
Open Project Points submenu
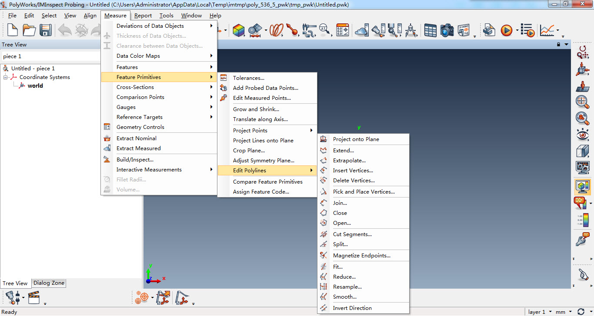267,131
